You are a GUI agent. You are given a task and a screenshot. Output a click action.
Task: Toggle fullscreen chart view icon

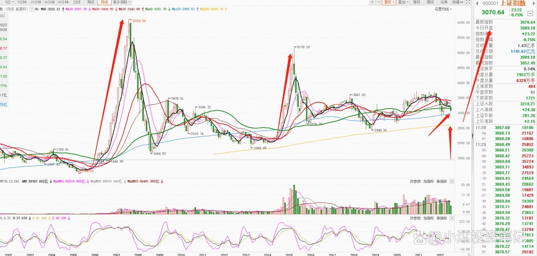[468, 2]
